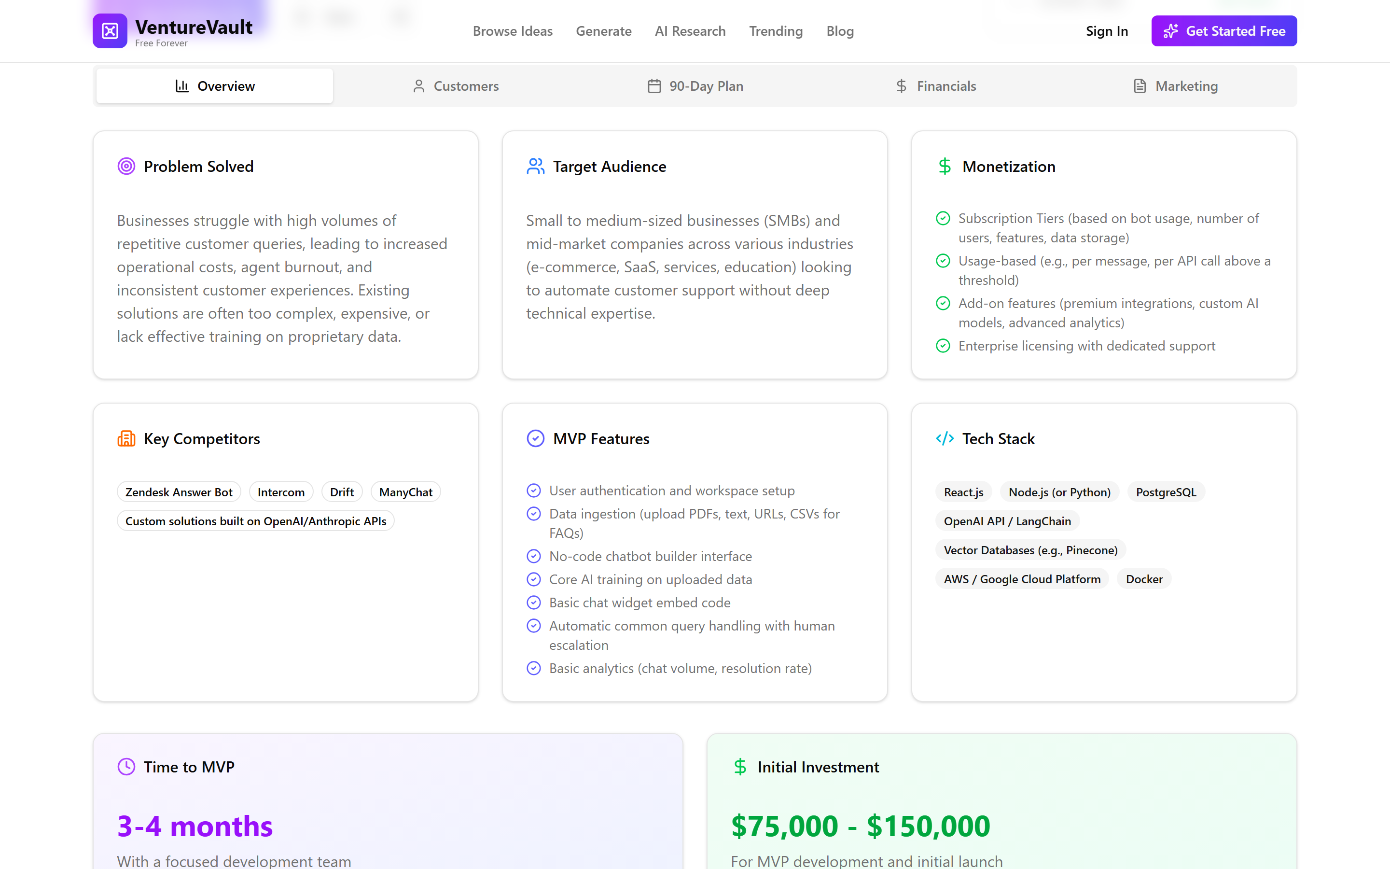Click the target icon beside Problem Solved
Image resolution: width=1390 pixels, height=869 pixels.
pyautogui.click(x=126, y=166)
